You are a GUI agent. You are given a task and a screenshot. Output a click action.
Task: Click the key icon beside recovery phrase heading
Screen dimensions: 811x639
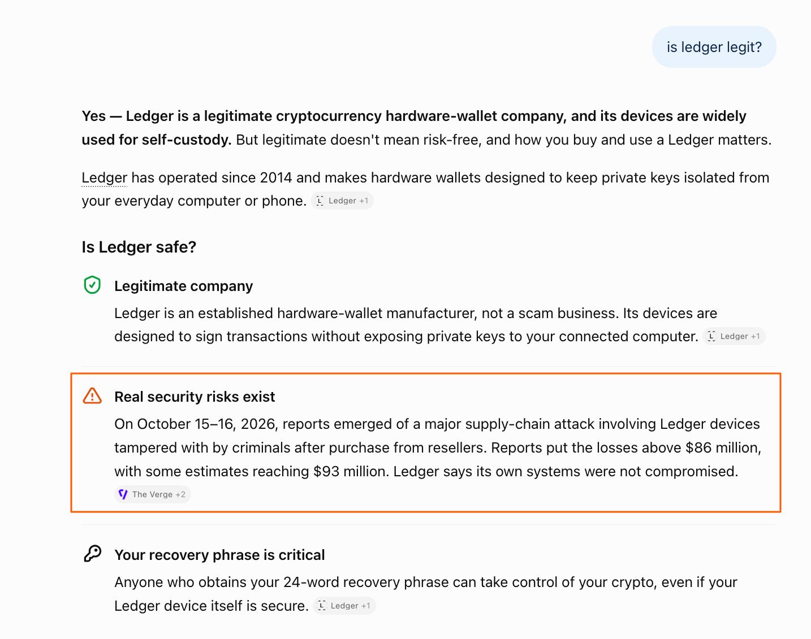click(x=92, y=554)
